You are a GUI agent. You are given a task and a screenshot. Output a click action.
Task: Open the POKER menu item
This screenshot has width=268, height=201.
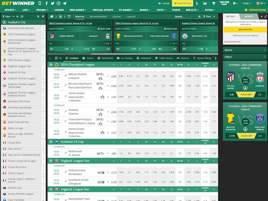click(176, 10)
